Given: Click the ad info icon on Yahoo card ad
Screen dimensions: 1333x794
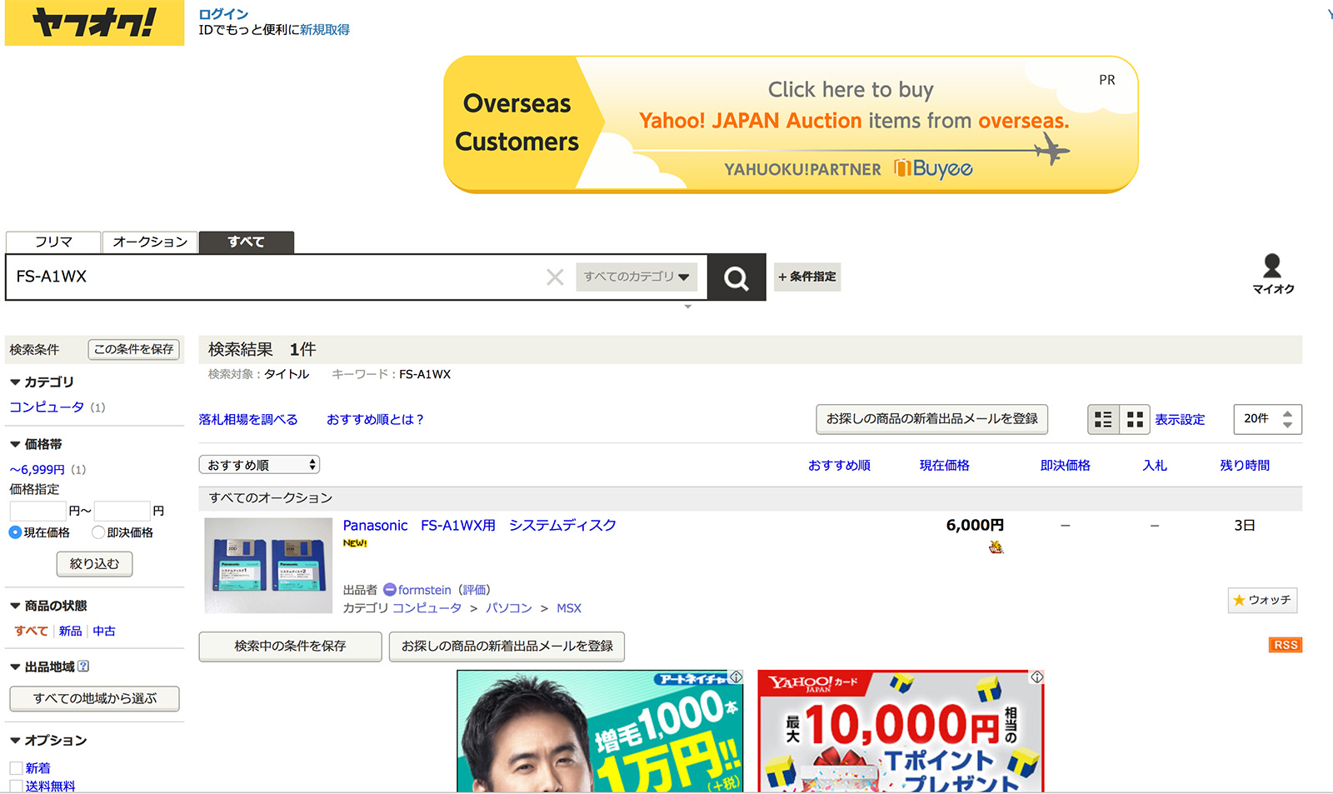Looking at the screenshot, I should coord(1037,677).
